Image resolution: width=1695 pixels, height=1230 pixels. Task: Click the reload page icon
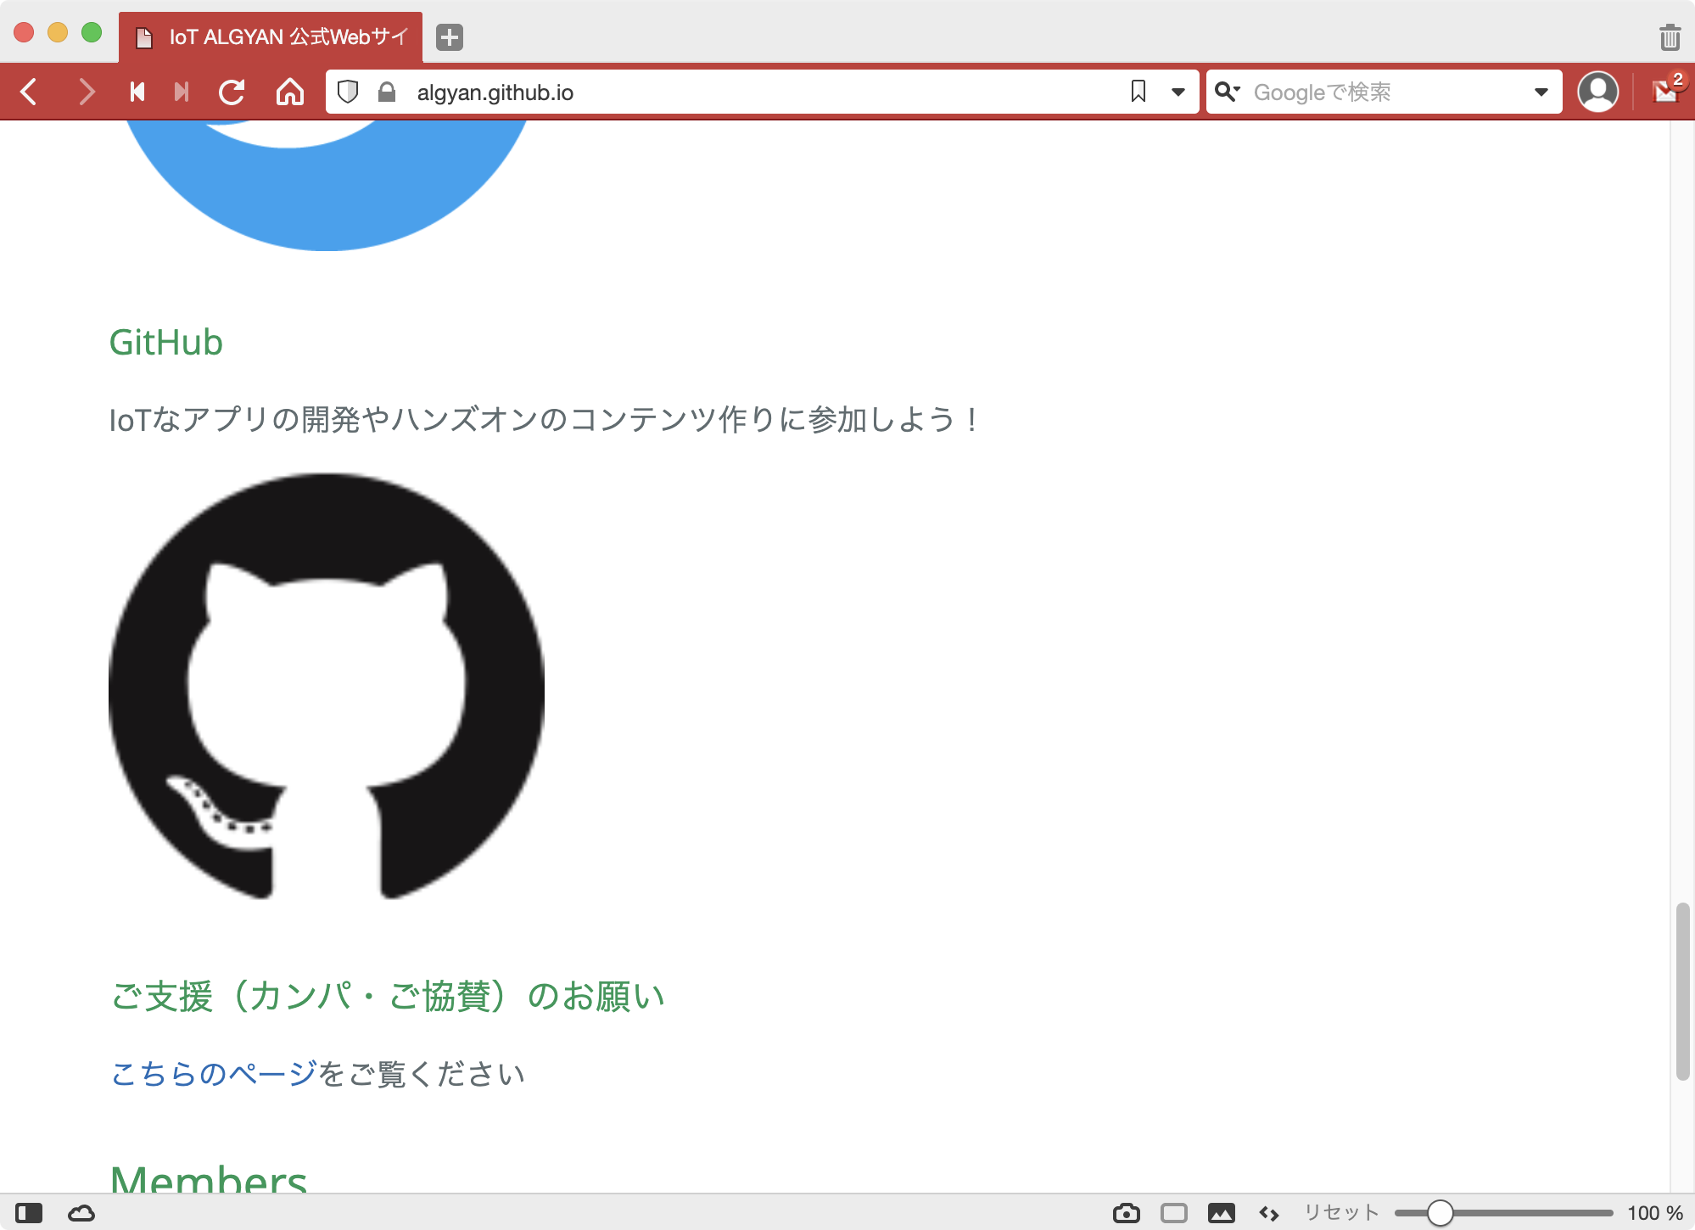click(232, 92)
